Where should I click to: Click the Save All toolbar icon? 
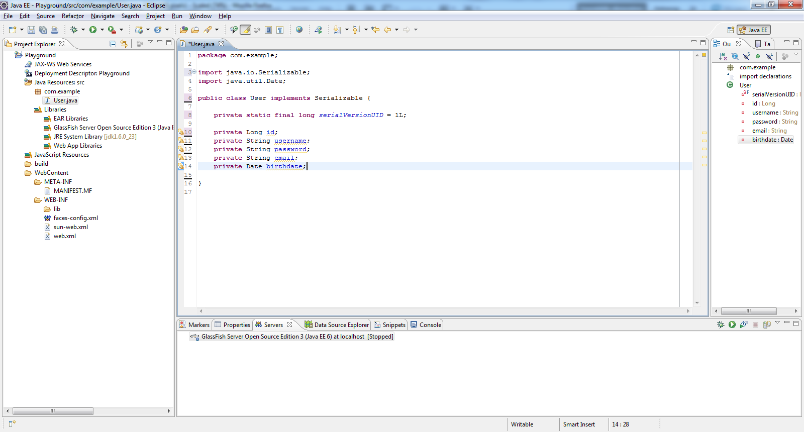click(x=43, y=30)
